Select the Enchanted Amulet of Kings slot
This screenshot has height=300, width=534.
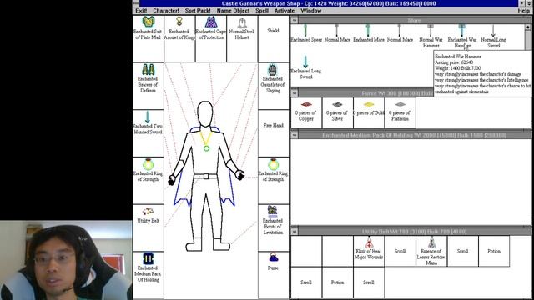[179, 38]
